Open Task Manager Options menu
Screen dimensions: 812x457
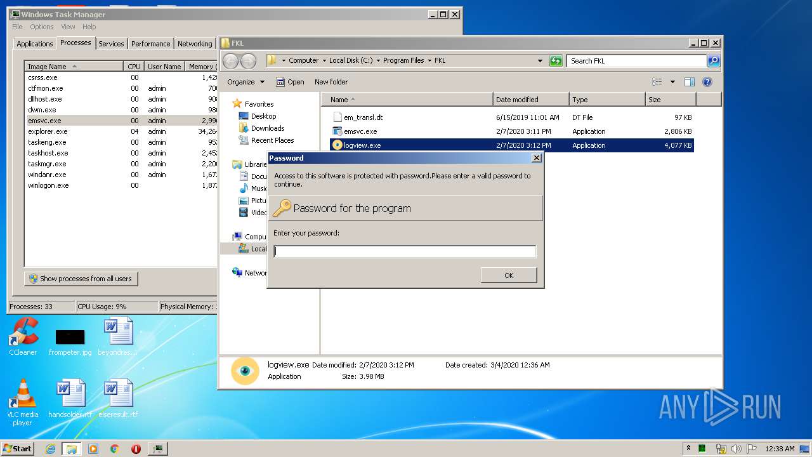click(x=42, y=27)
